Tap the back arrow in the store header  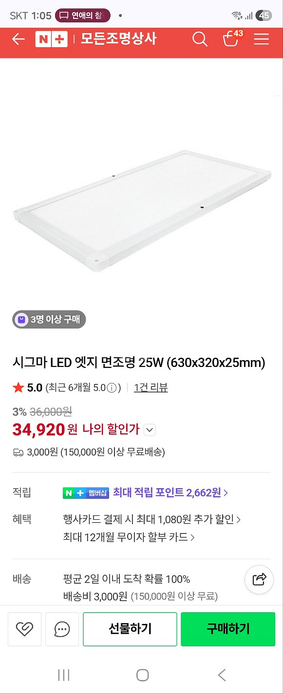pos(18,39)
